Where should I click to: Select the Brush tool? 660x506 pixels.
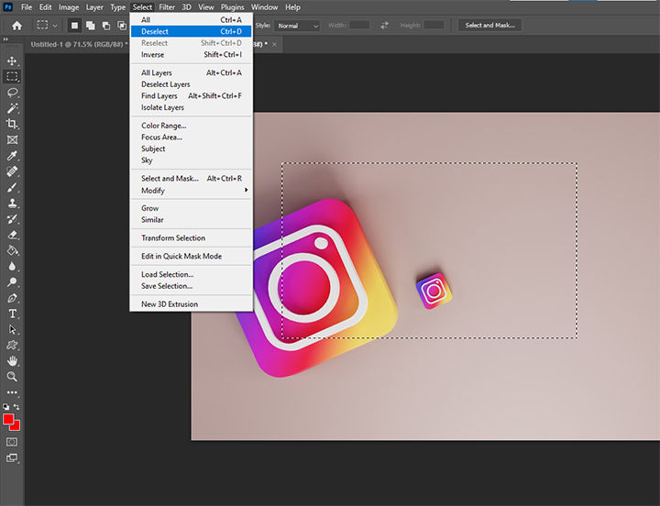(x=12, y=187)
